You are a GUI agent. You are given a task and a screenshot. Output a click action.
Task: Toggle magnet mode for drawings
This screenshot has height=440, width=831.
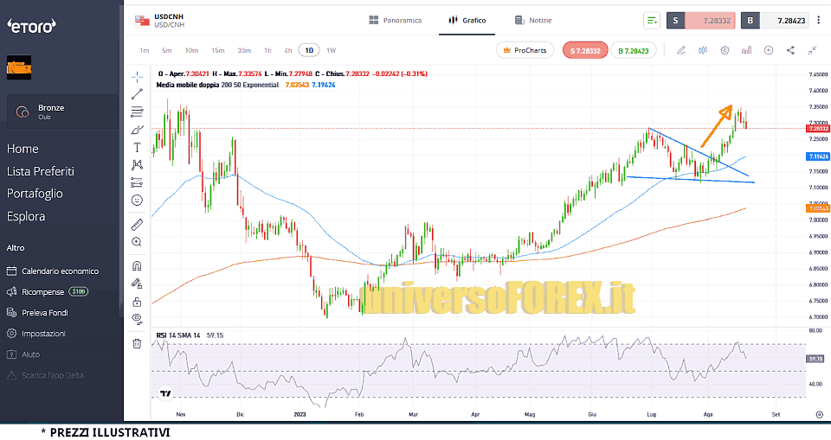(x=137, y=265)
